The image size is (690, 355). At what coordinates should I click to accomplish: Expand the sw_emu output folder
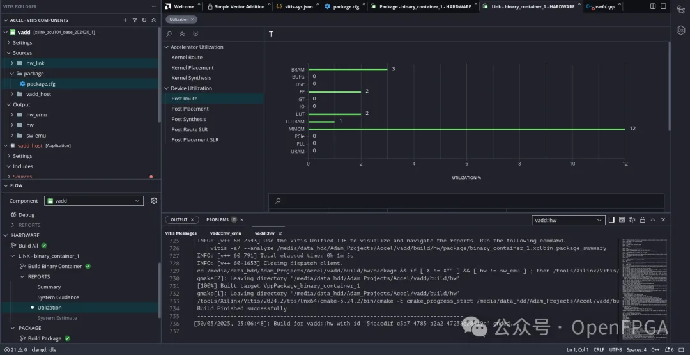(x=12, y=135)
